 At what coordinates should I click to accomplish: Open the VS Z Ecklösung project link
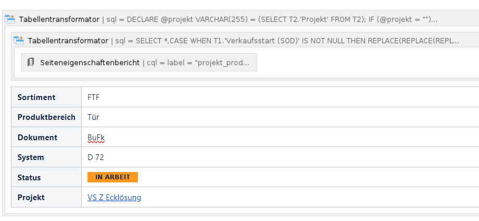point(114,198)
